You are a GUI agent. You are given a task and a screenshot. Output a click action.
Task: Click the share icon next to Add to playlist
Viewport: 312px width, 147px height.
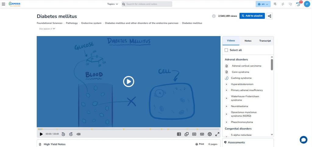point(269,16)
